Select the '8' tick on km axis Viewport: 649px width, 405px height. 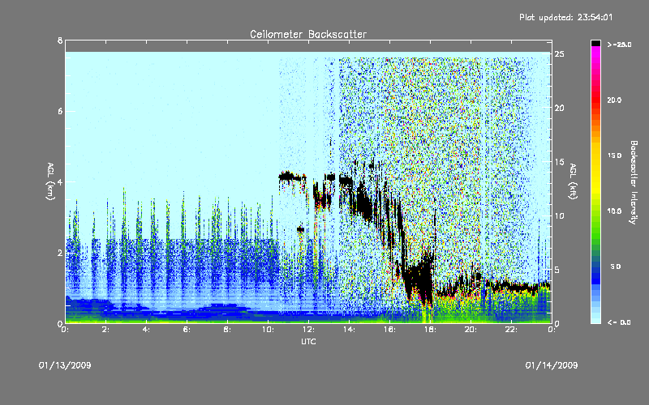(60, 40)
